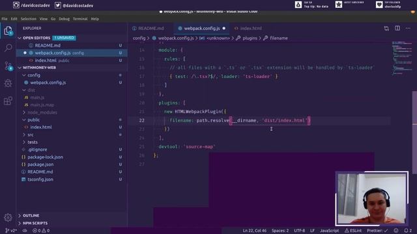Collapse the config folder
Screen dimensions: 417x234
[24, 75]
